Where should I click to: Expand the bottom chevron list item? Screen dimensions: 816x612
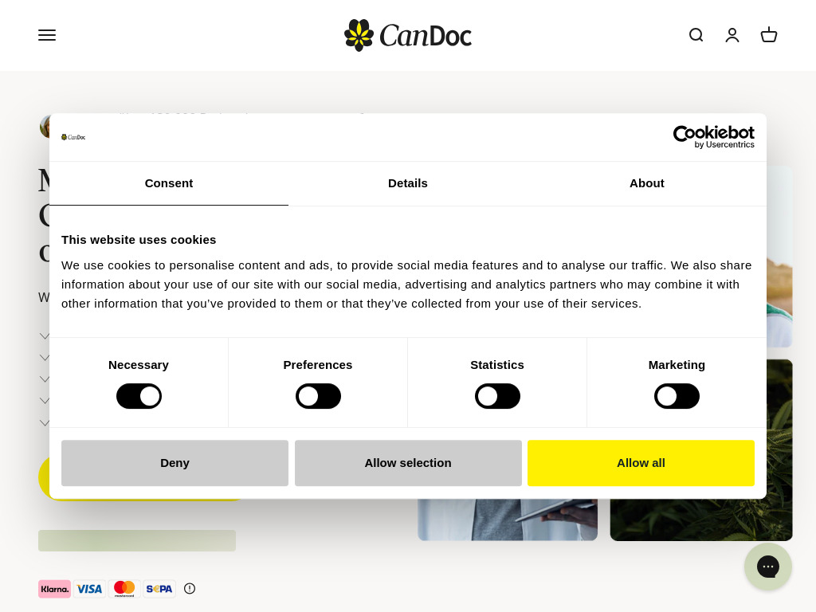(x=45, y=422)
